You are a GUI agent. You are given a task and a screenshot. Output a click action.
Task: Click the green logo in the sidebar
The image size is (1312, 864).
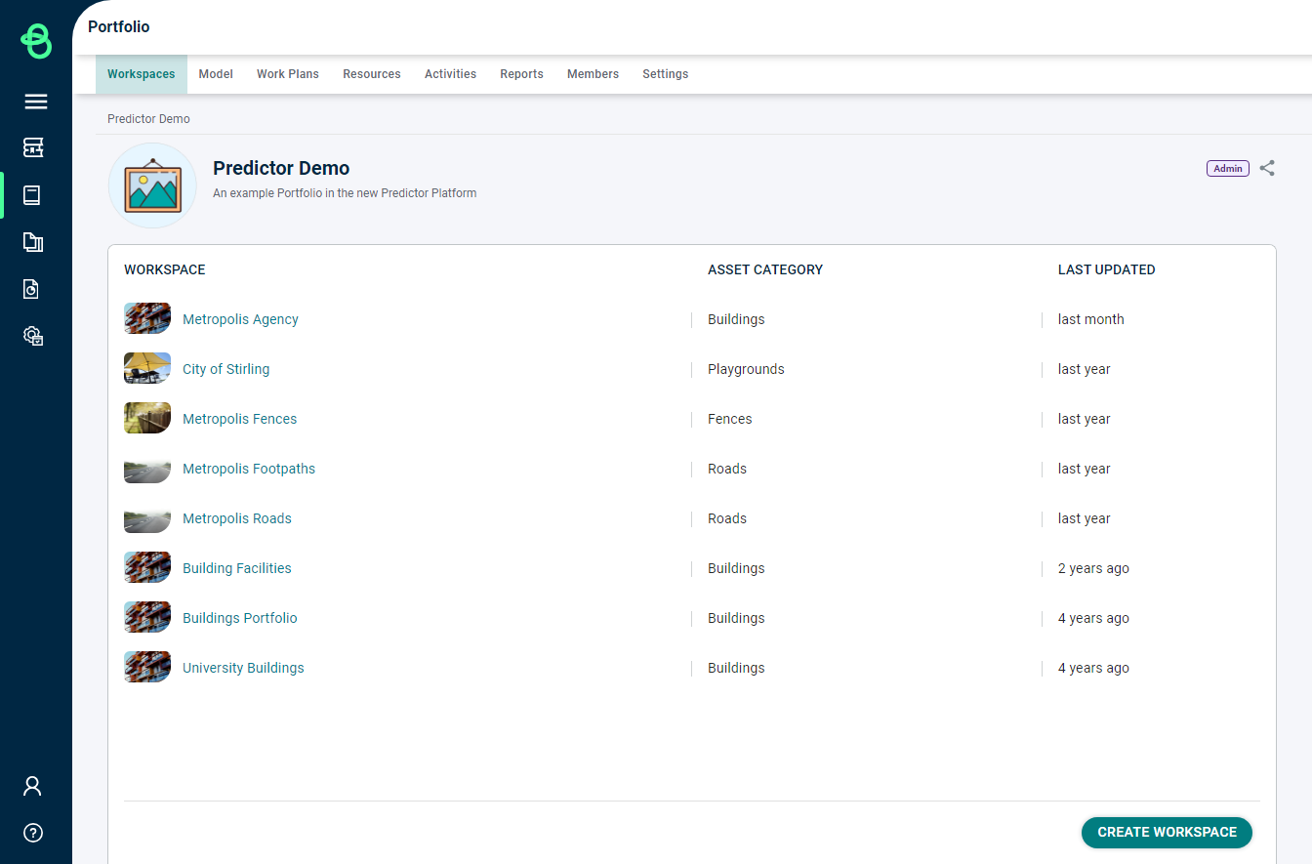[x=36, y=41]
